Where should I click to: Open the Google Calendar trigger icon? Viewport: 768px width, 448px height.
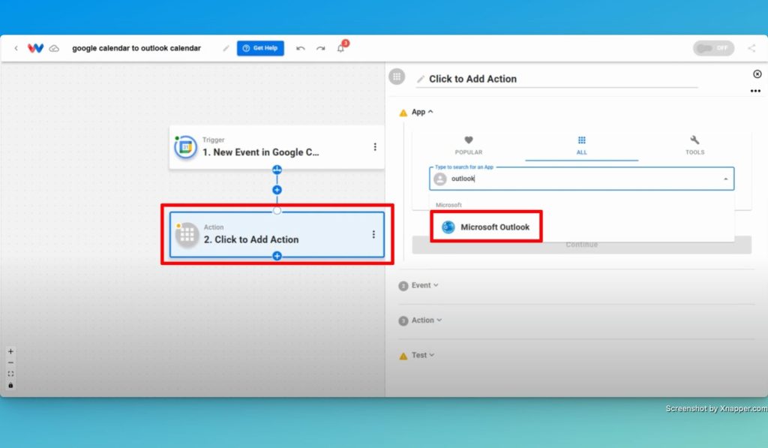pyautogui.click(x=186, y=147)
